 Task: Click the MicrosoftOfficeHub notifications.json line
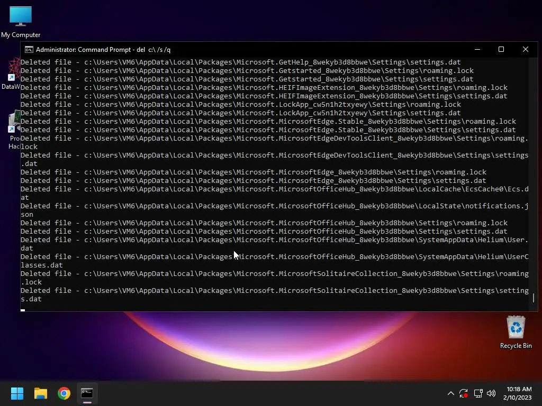(275, 210)
